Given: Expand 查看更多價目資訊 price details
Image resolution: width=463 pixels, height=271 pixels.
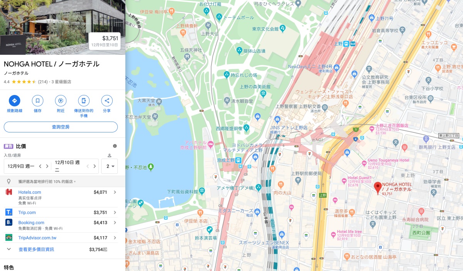Looking at the screenshot, I should (36, 249).
